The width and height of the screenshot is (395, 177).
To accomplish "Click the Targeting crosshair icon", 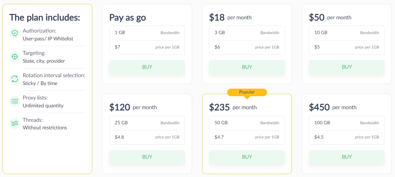I will [15, 56].
